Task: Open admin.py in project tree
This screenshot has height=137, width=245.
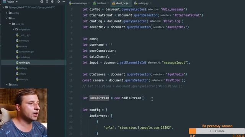Action: pyautogui.click(x=22, y=41)
